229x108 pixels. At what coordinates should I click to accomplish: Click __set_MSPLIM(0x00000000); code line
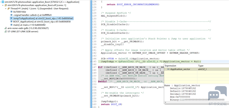pyautogui.click(x=119, y=79)
